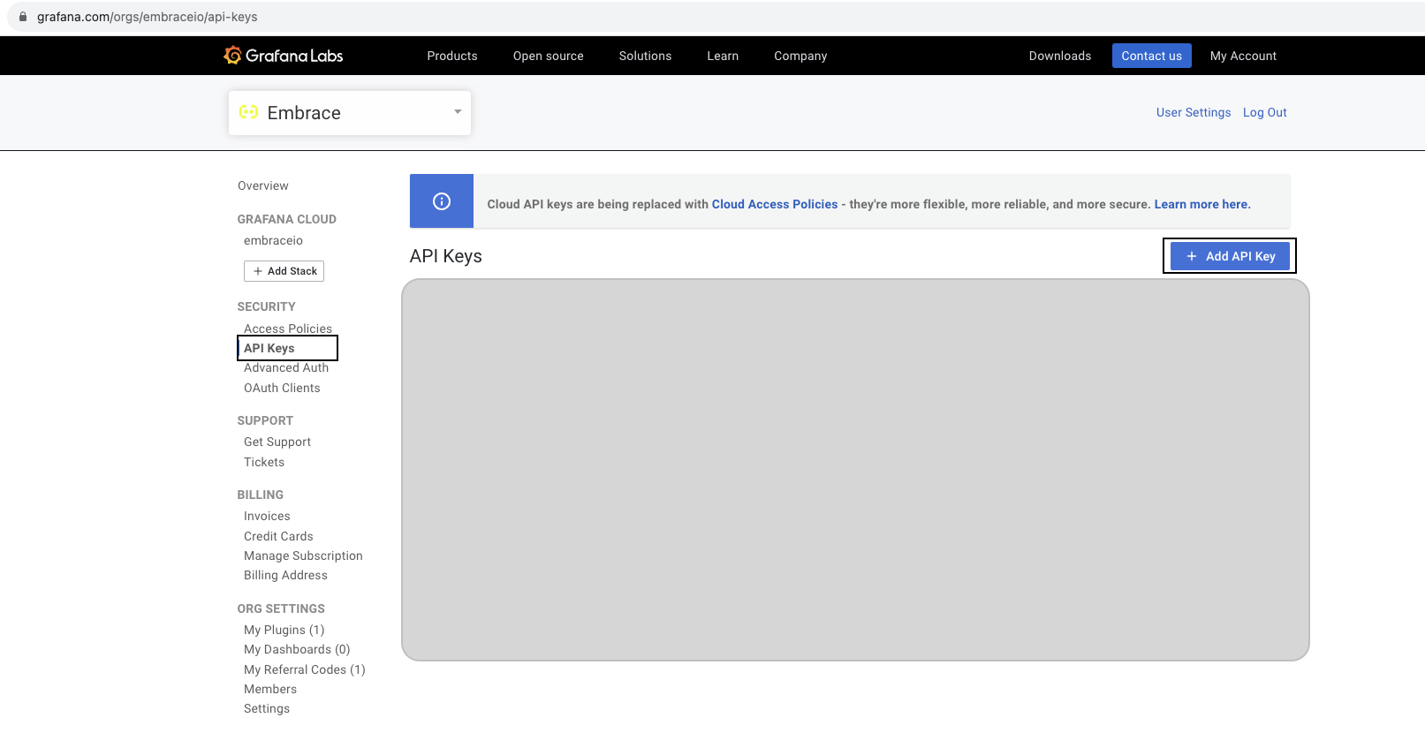Open the Learn menu

click(723, 56)
